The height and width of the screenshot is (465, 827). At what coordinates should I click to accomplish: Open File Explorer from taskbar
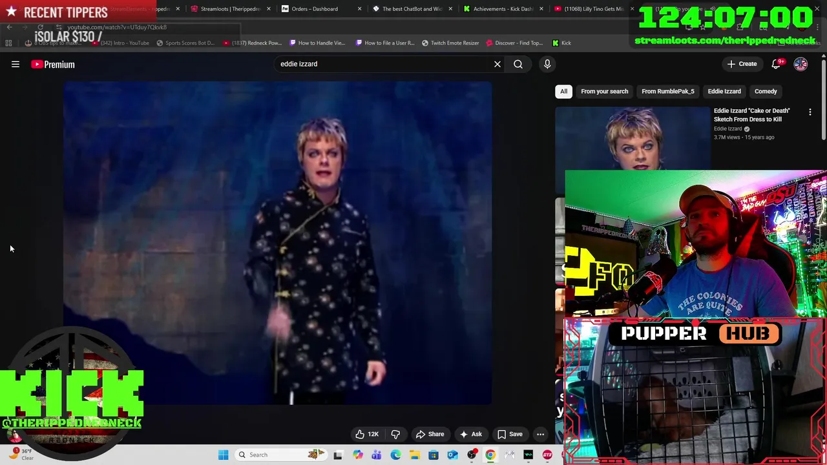(x=414, y=455)
